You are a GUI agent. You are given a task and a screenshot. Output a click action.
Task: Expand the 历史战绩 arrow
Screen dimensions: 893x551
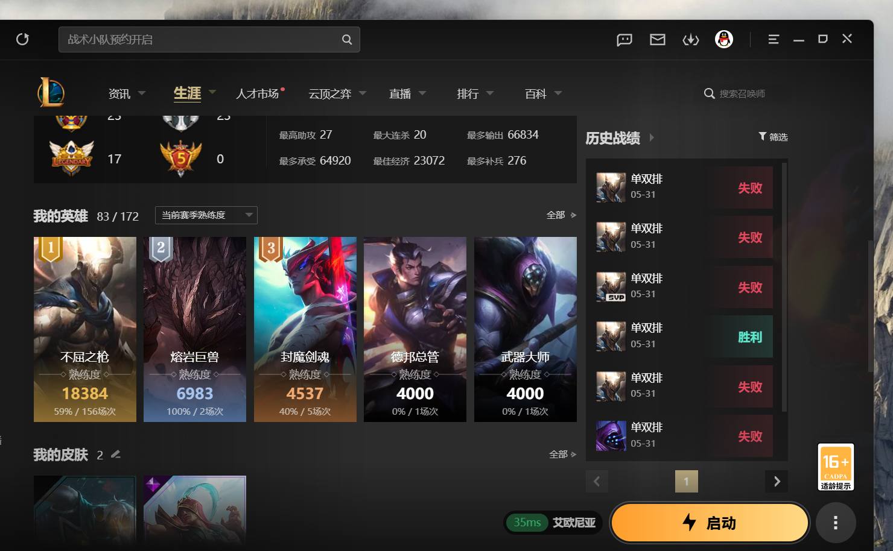[652, 137]
